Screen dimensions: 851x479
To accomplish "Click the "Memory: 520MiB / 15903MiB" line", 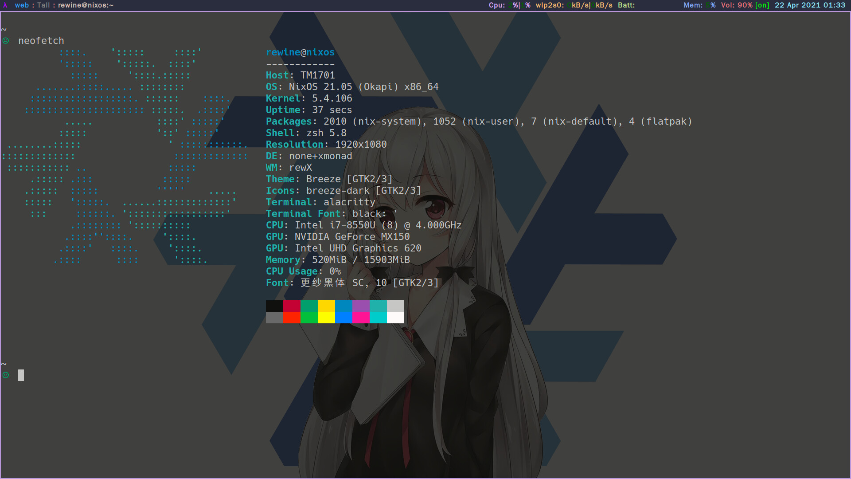I will point(338,260).
